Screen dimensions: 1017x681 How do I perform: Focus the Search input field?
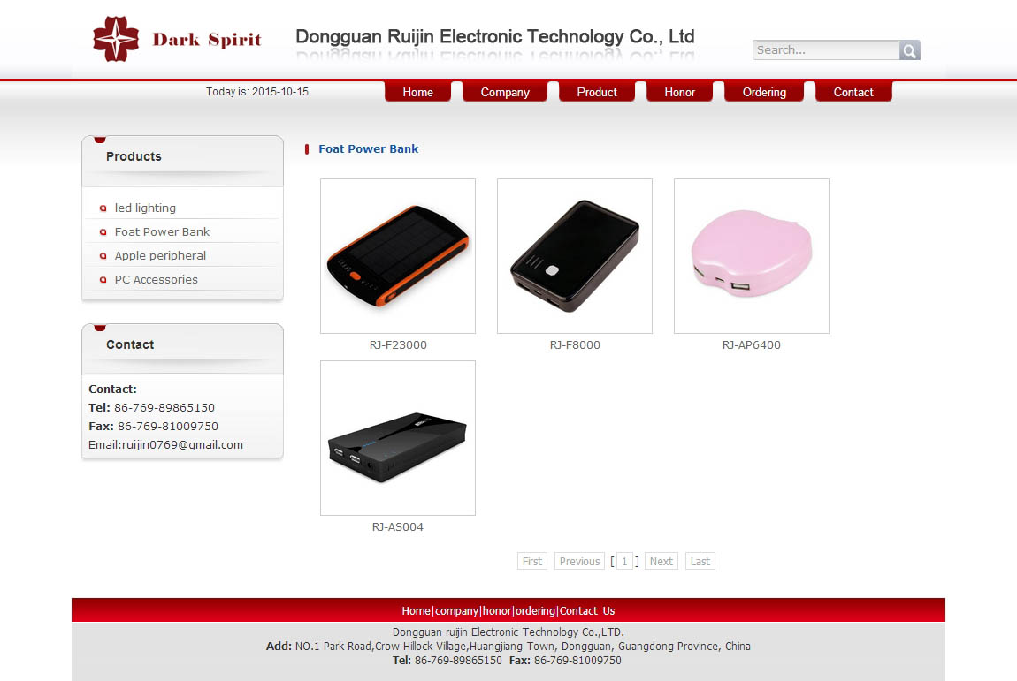826,49
